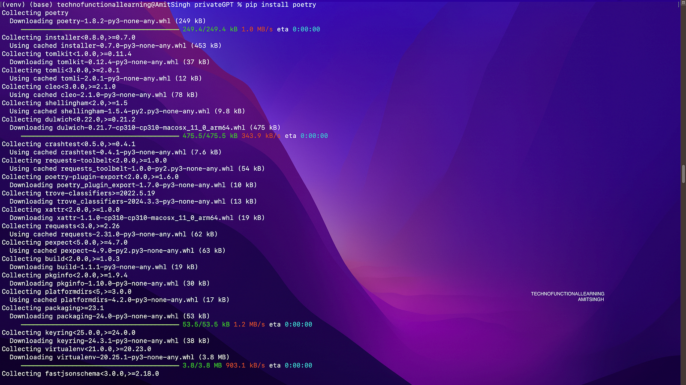The width and height of the screenshot is (686, 385).
Task: Click the terminal vertical scrollbar thumb
Action: (683, 174)
